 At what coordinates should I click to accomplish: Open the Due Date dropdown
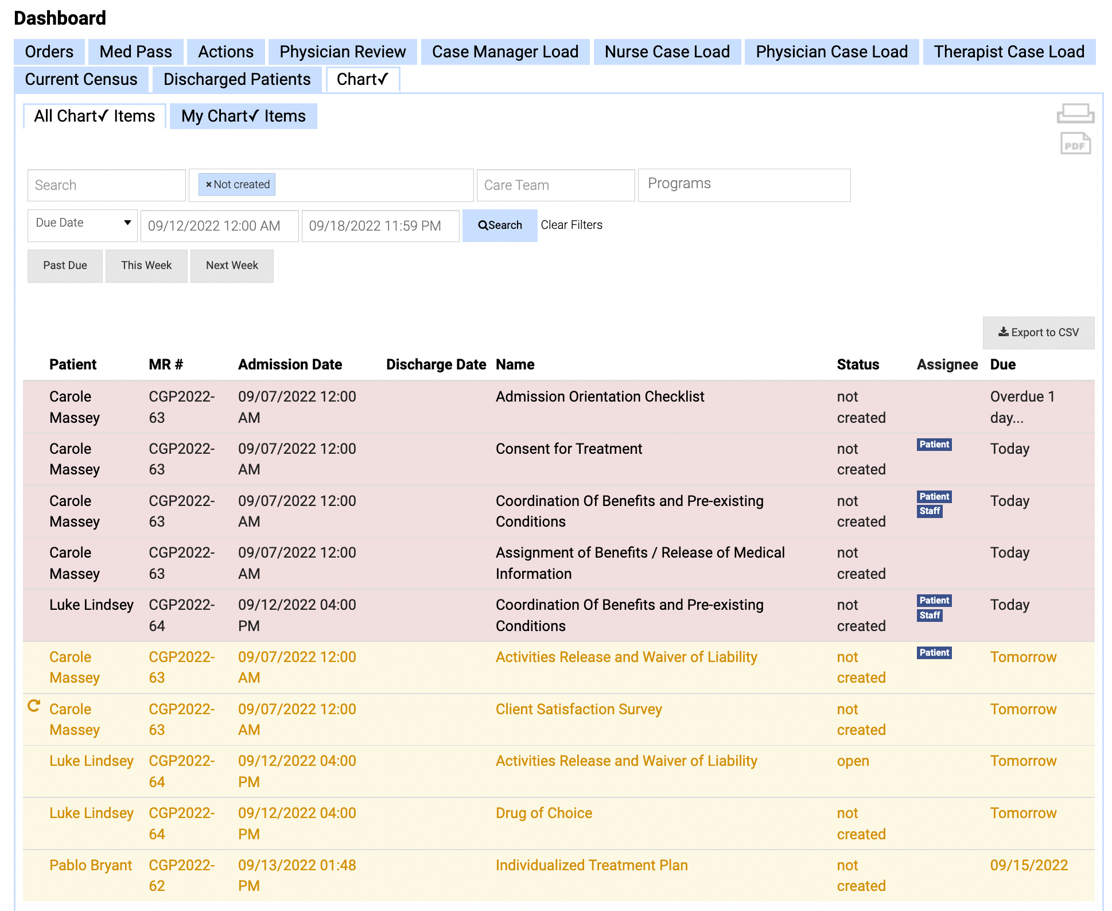coord(83,225)
